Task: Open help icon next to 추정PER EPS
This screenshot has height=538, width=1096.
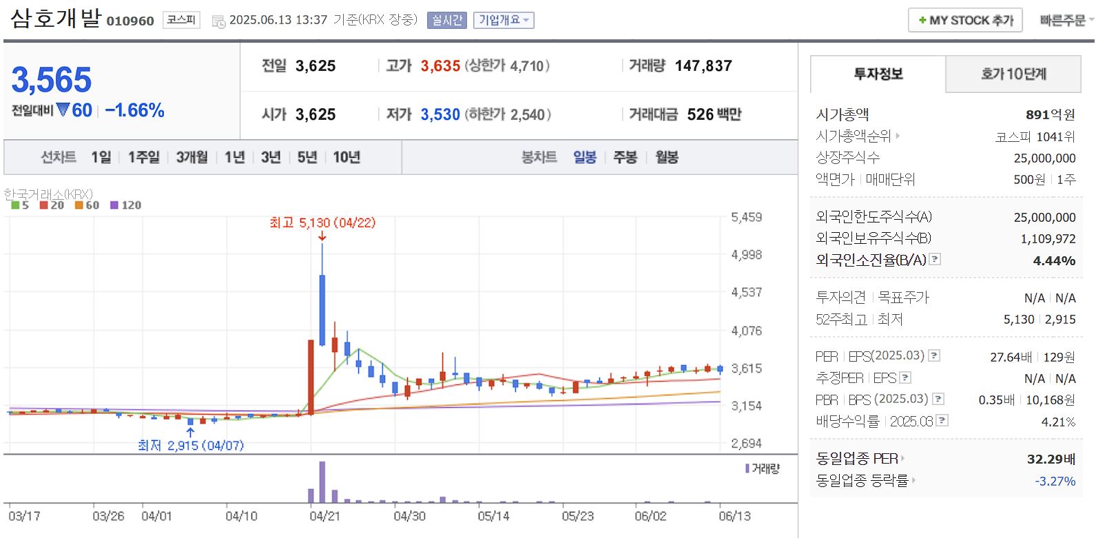Action: (905, 377)
